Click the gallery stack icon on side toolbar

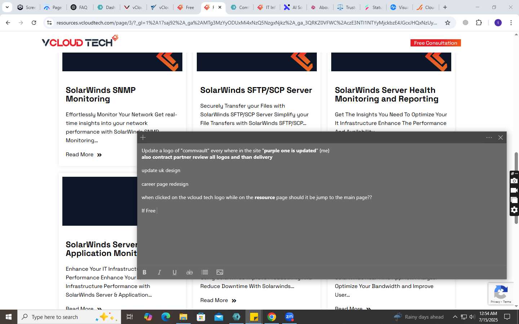point(514,200)
